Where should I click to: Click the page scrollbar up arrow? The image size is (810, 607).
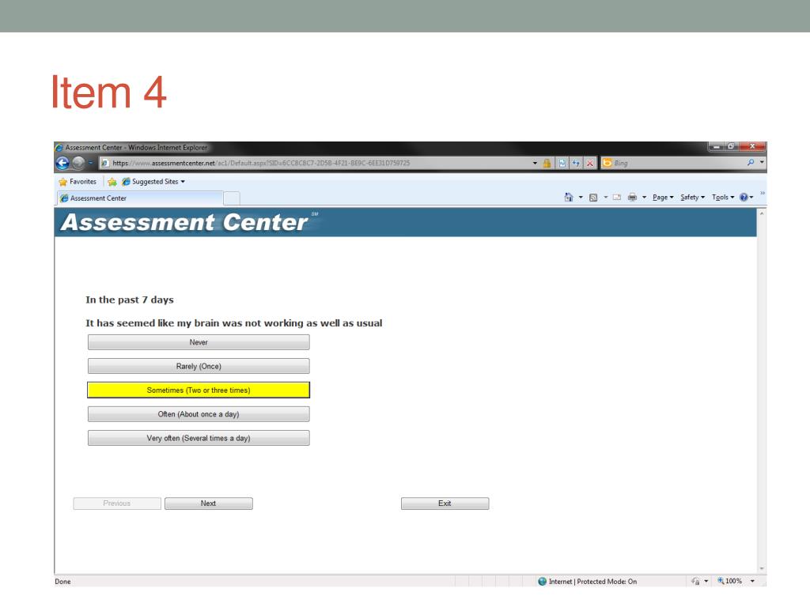[762, 213]
